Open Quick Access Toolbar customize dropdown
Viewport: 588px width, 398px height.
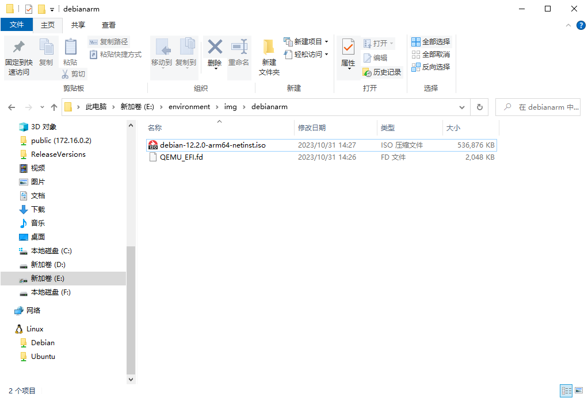52,9
